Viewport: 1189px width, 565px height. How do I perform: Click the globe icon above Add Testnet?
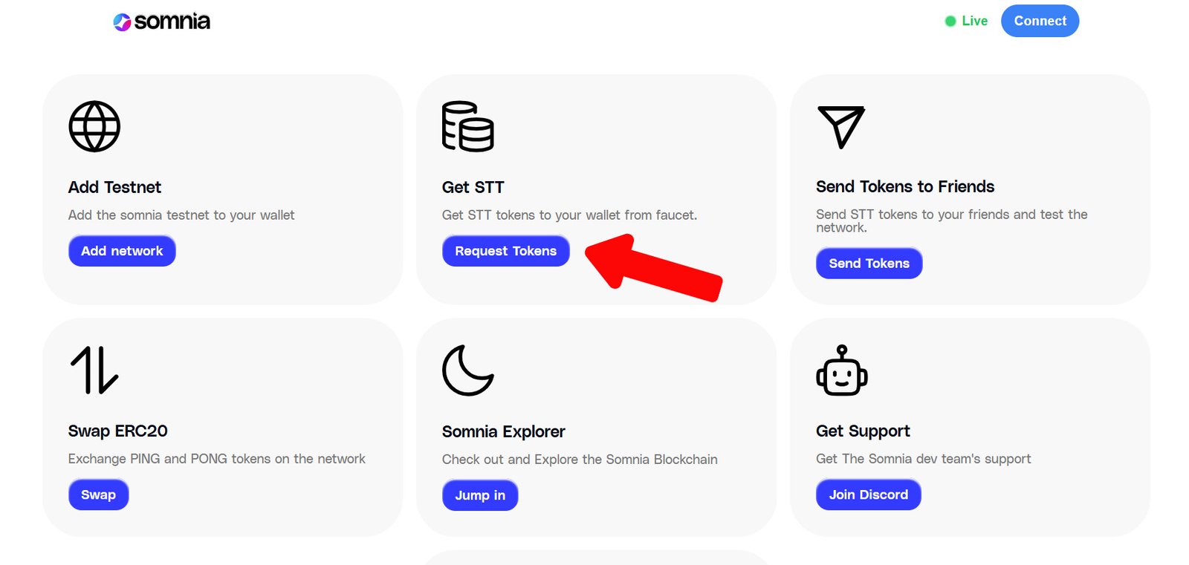pyautogui.click(x=94, y=126)
